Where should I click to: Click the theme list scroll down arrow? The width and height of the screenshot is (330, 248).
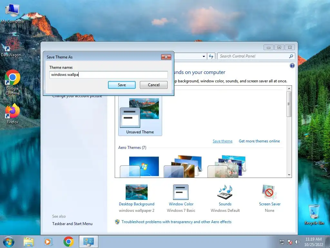click(x=289, y=175)
